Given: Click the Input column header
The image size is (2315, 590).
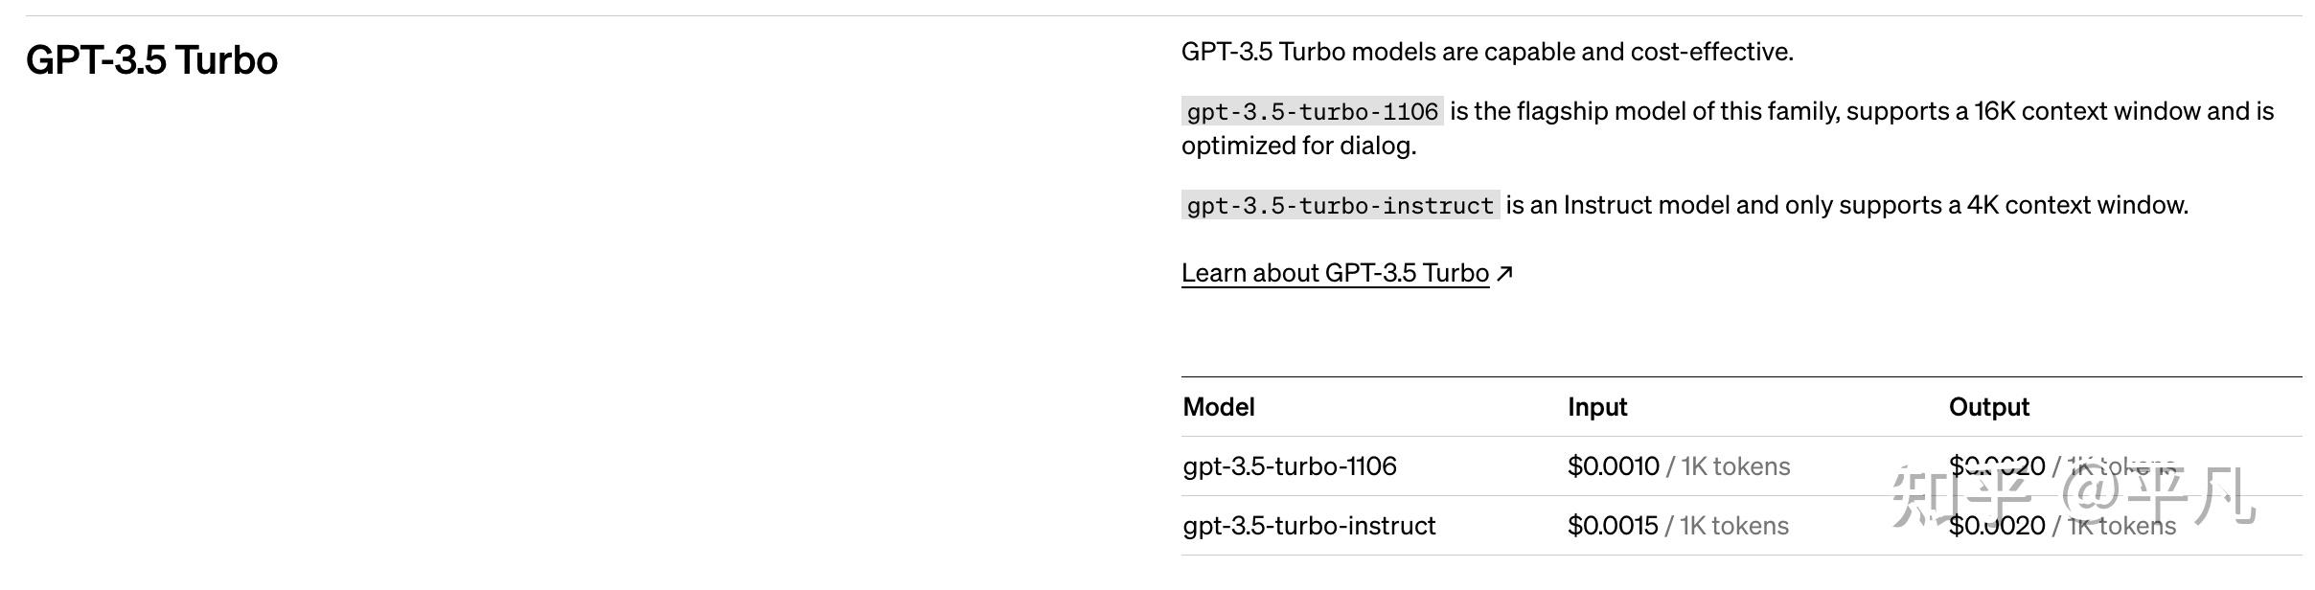Looking at the screenshot, I should coord(1597,407).
